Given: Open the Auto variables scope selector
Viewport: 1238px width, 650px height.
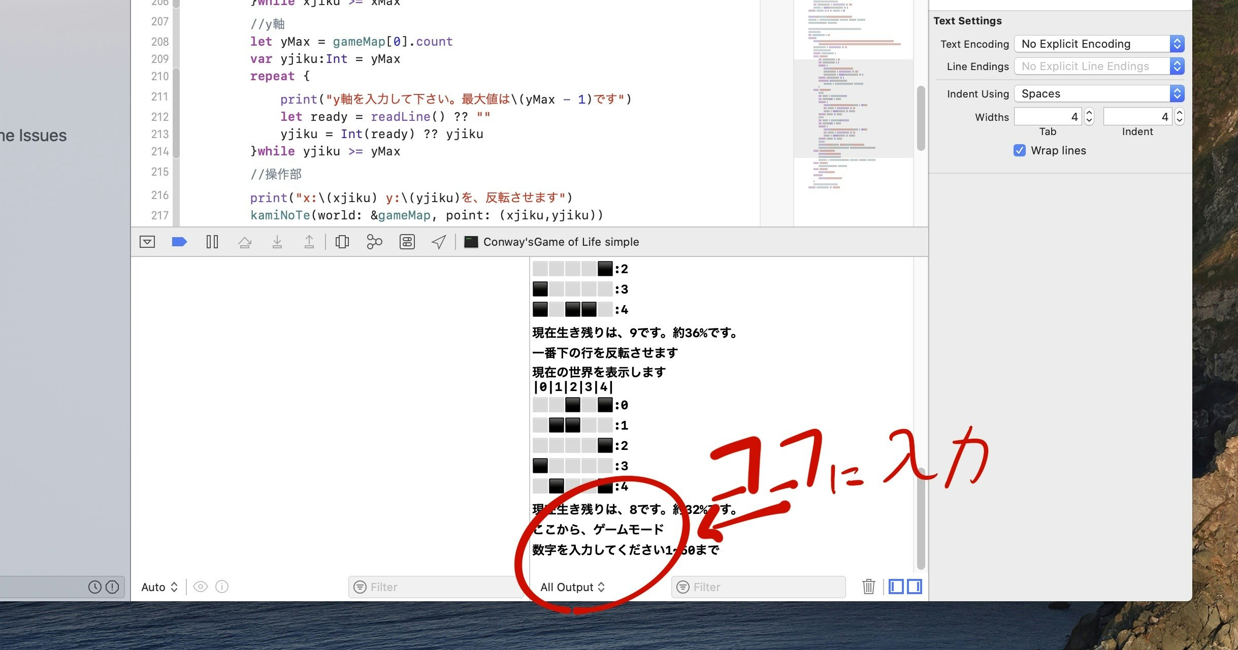Looking at the screenshot, I should click(x=159, y=587).
